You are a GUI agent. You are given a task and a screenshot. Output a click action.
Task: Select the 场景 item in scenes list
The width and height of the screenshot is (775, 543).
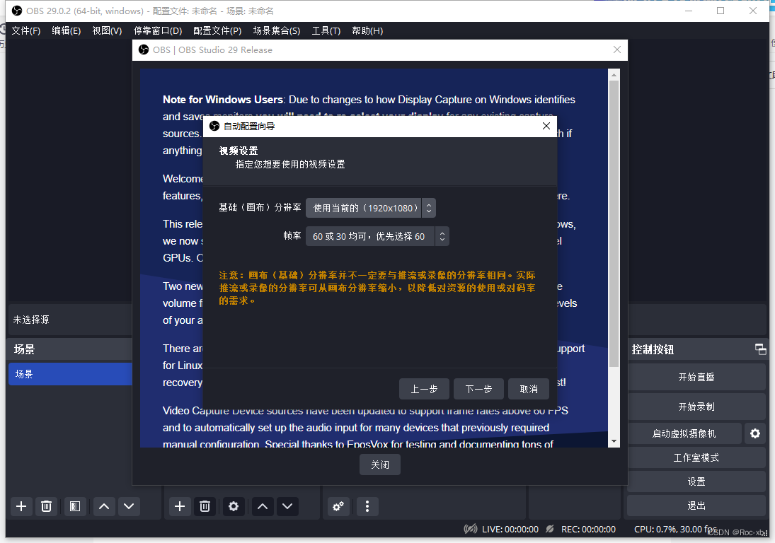tap(70, 374)
